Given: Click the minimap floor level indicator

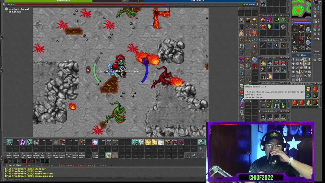Looking at the screenshot, I should coord(319,11).
